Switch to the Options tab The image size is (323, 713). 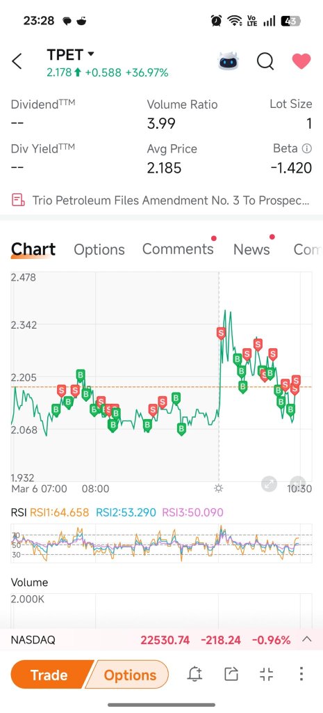tap(99, 249)
